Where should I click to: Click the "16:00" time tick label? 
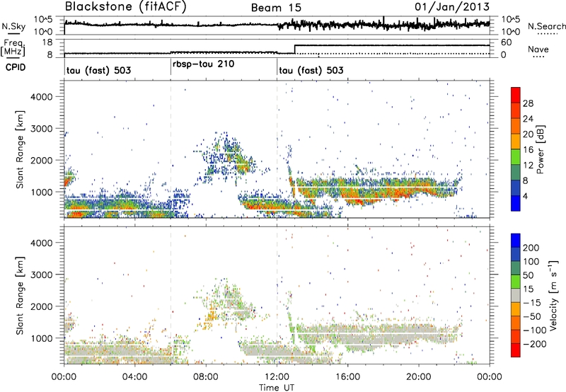click(x=347, y=377)
